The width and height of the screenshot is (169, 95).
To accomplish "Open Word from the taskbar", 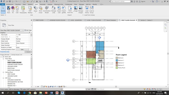I will pos(51,93).
